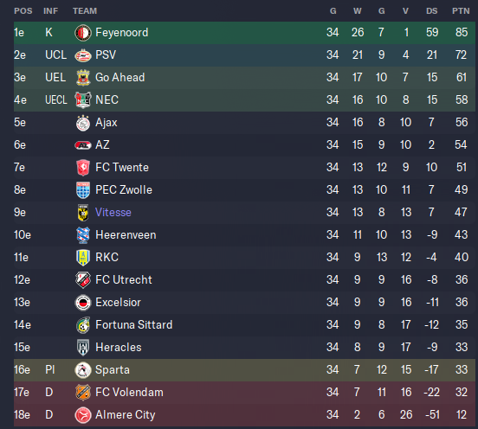Sort by the DS column header
478x429 pixels.
[431, 11]
